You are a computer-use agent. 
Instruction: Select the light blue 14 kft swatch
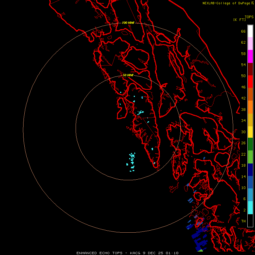(250, 195)
